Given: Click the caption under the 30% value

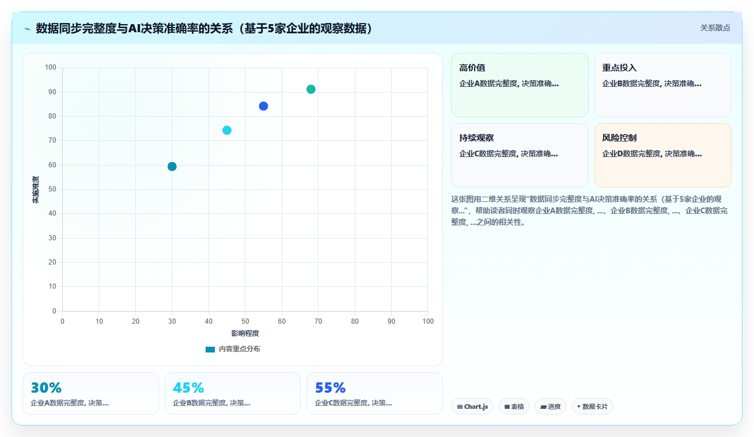Looking at the screenshot, I should (x=70, y=403).
